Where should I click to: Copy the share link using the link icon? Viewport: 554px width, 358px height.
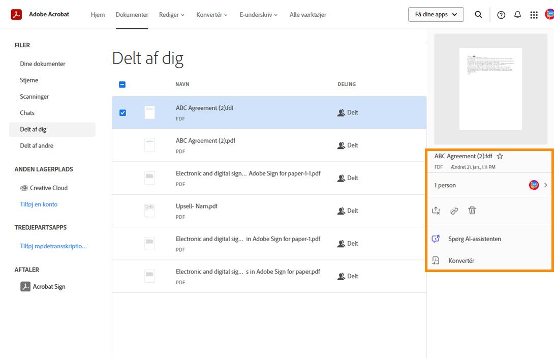[454, 210]
